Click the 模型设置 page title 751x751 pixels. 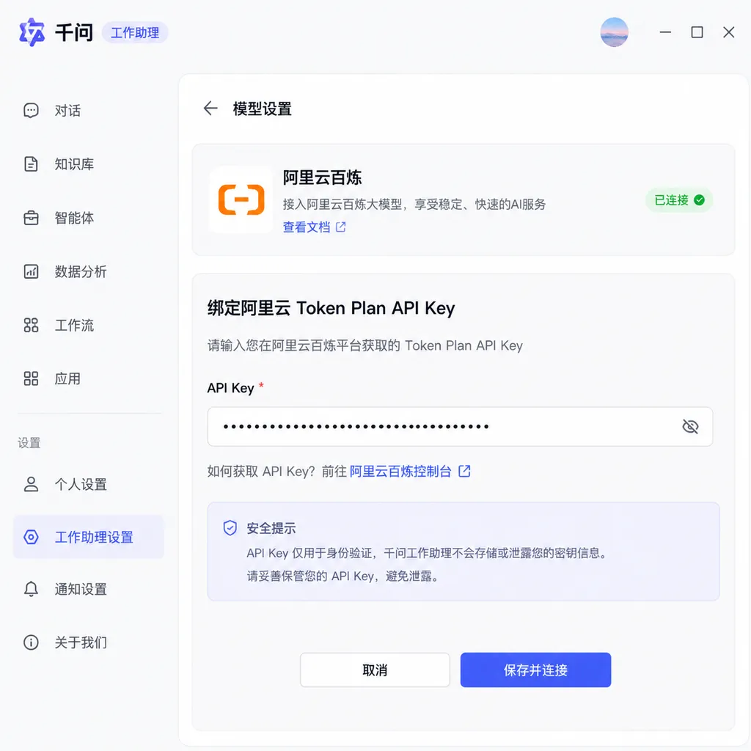tap(262, 109)
